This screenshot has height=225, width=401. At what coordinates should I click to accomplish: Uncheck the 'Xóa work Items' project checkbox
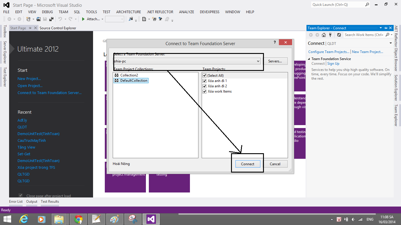coord(205,91)
